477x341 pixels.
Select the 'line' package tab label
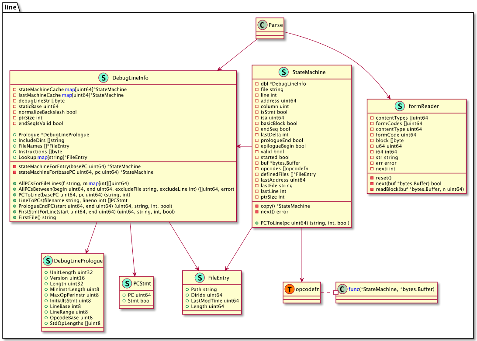10,7
